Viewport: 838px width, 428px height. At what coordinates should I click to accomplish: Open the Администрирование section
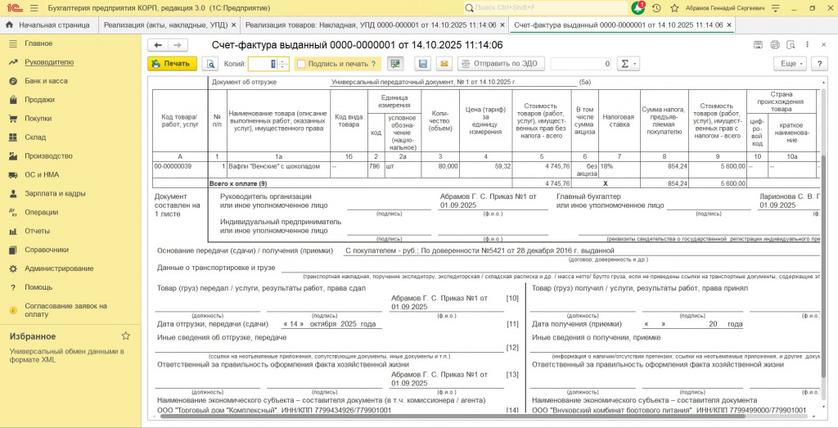click(x=59, y=268)
